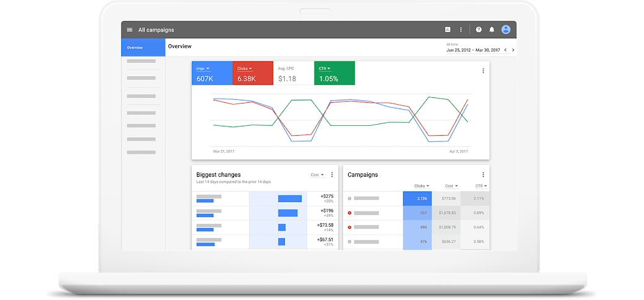Open Campaigns card three-dot menu
The height and width of the screenshot is (300, 644).
[483, 175]
